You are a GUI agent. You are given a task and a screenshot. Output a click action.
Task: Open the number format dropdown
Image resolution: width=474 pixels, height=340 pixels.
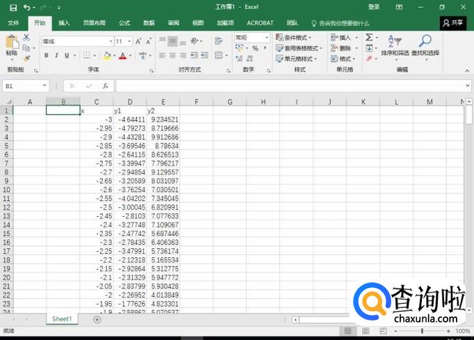tap(267, 38)
